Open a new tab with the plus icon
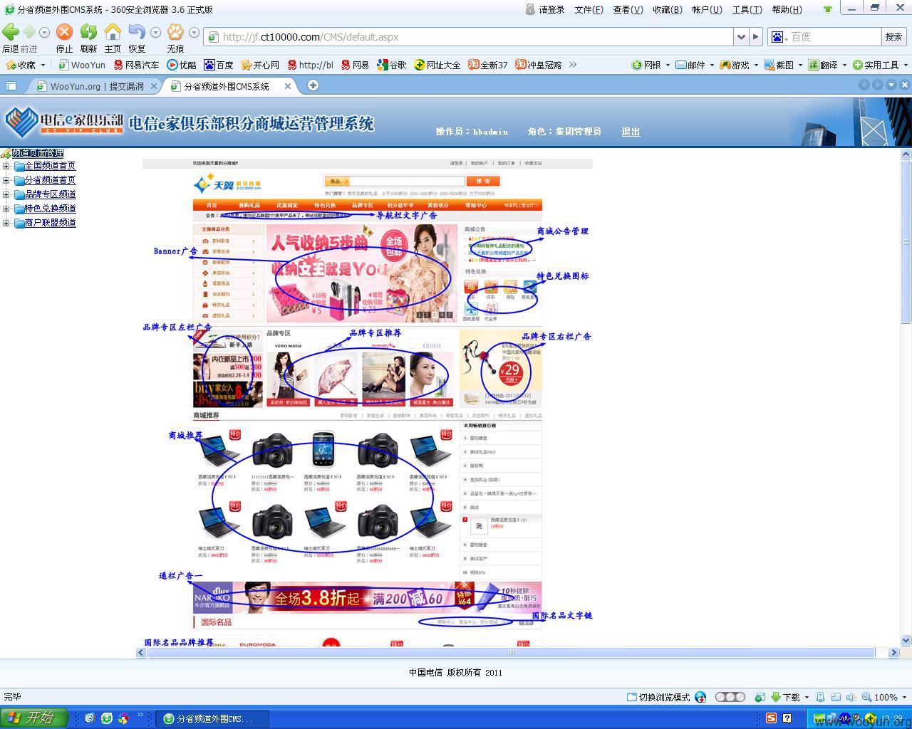 [313, 85]
